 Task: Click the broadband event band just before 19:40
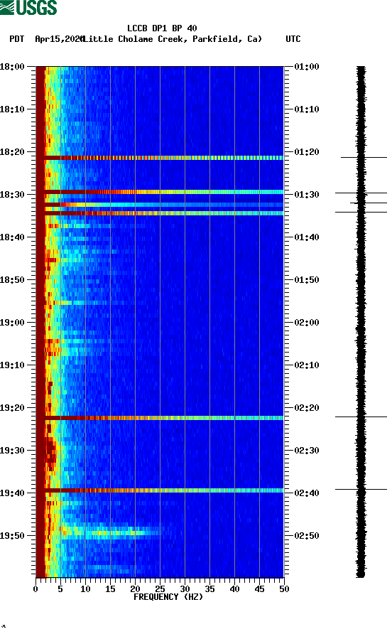click(x=160, y=490)
